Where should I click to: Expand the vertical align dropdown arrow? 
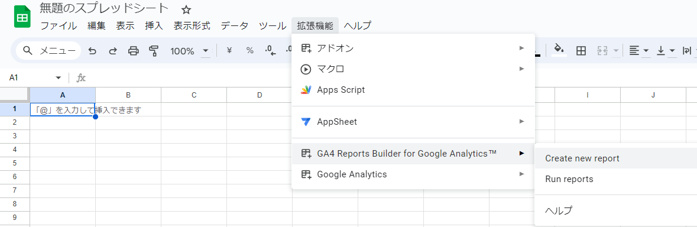tap(672, 51)
